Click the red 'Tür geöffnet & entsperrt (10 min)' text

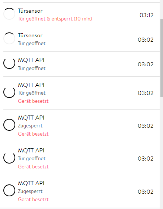[55, 19]
